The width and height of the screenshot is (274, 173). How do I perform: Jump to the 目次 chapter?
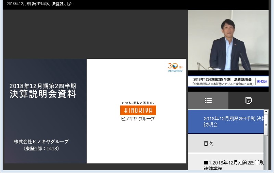pyautogui.click(x=226, y=144)
